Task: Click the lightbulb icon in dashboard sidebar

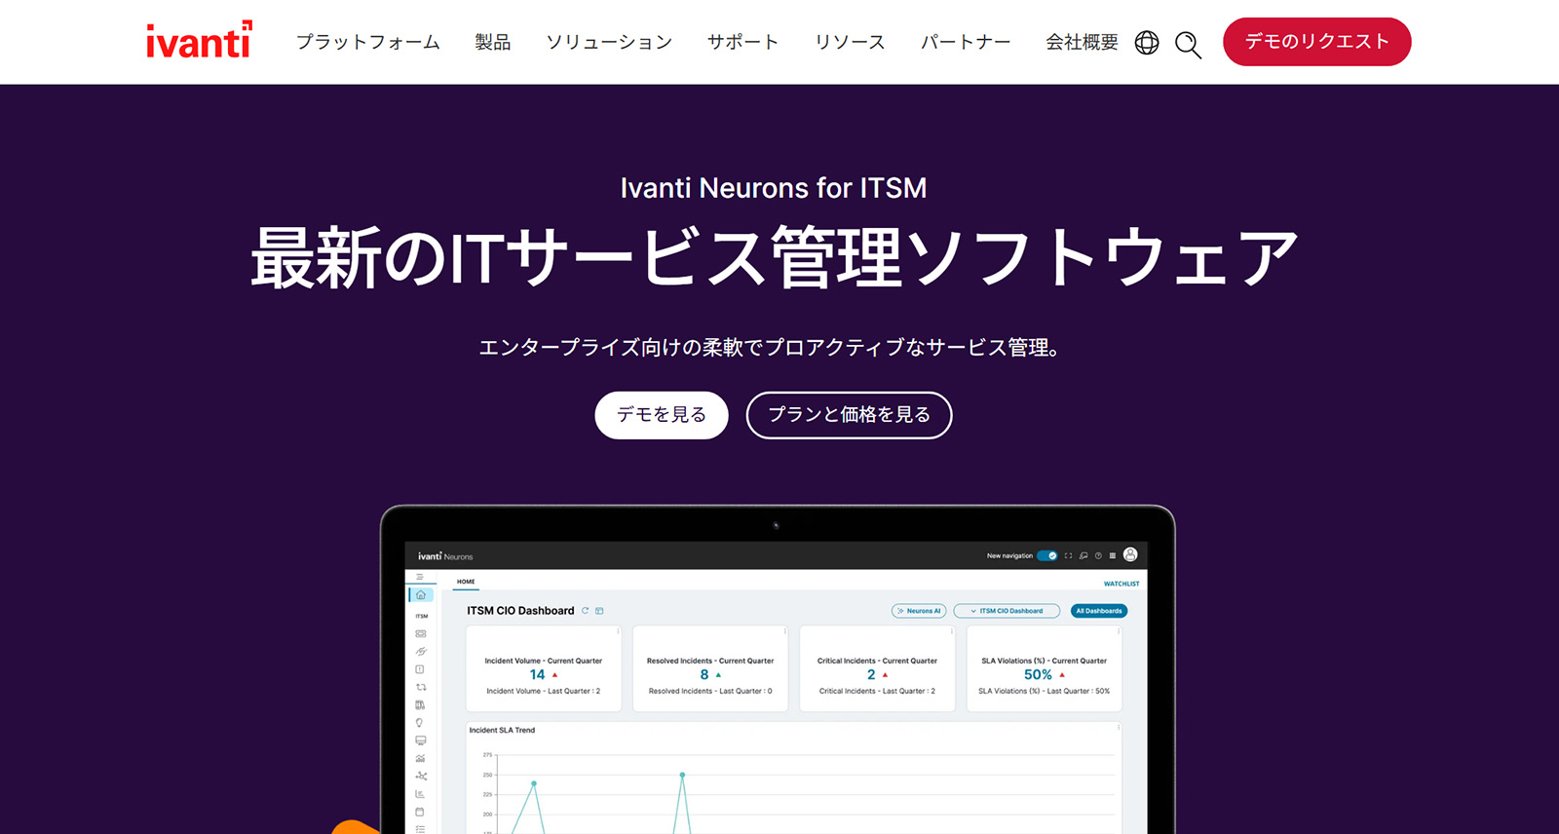Action: pyautogui.click(x=419, y=723)
